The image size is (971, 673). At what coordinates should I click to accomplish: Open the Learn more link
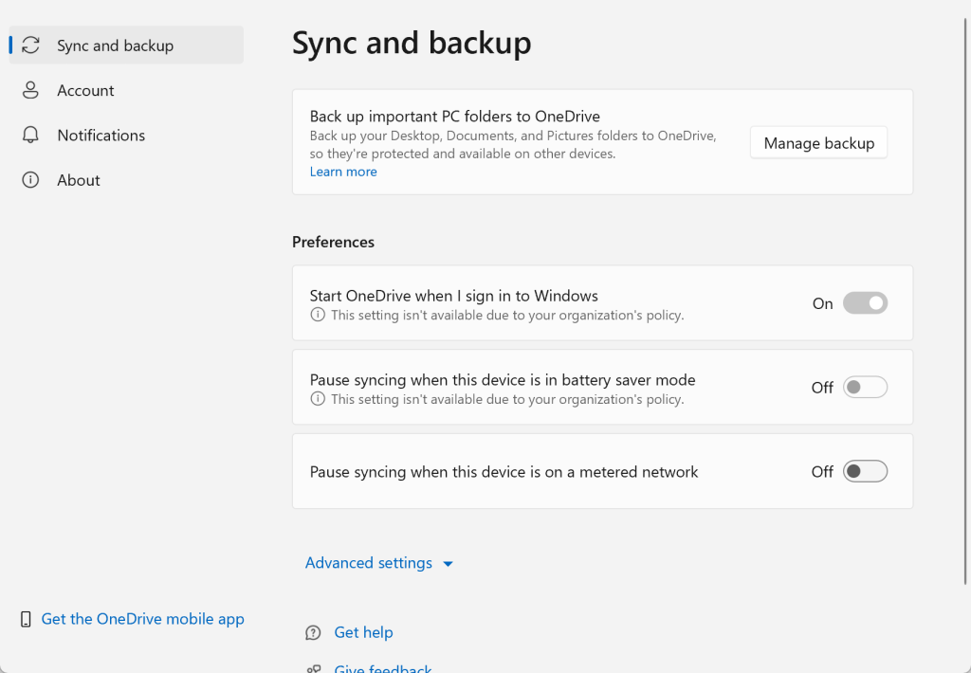coord(343,171)
